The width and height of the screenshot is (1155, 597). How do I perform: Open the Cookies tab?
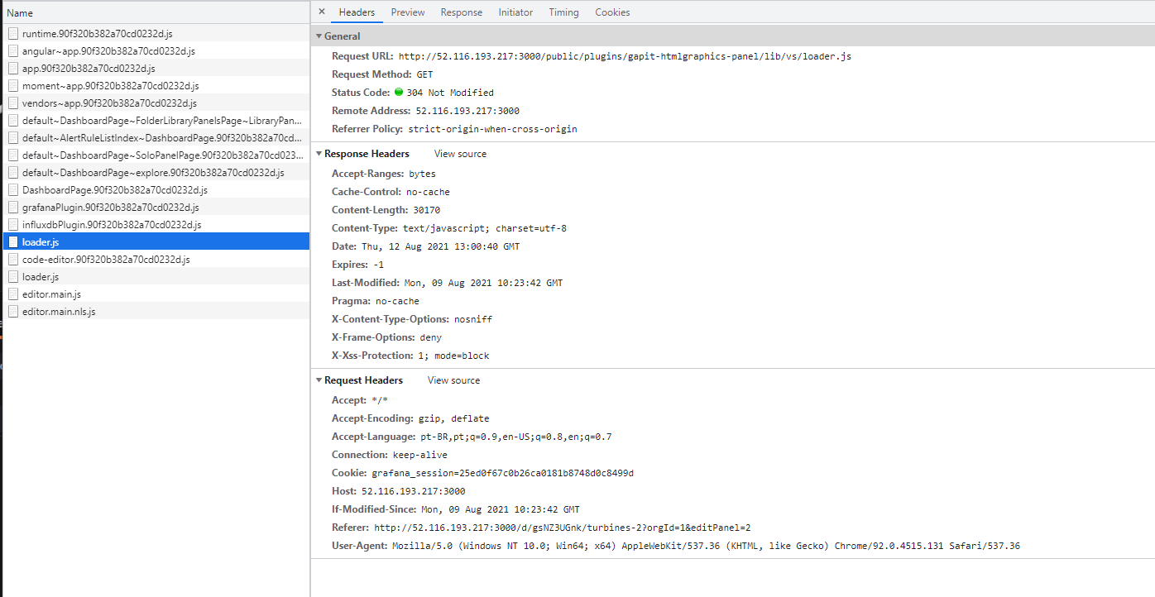pyautogui.click(x=612, y=12)
